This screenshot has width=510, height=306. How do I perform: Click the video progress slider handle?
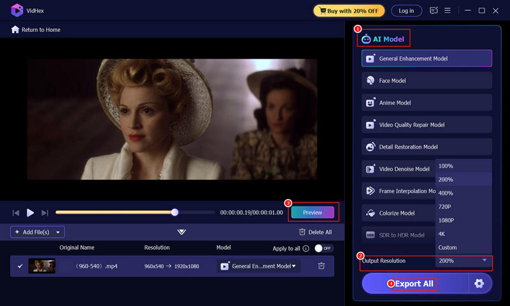click(x=175, y=212)
